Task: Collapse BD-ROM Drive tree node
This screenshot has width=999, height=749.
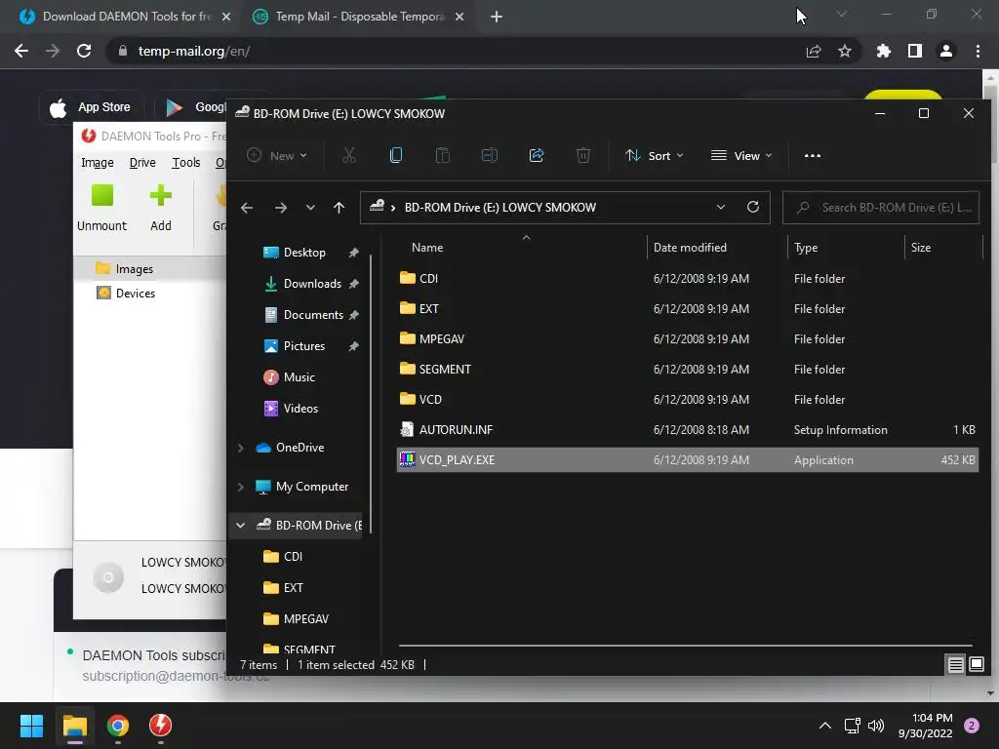Action: click(x=240, y=526)
